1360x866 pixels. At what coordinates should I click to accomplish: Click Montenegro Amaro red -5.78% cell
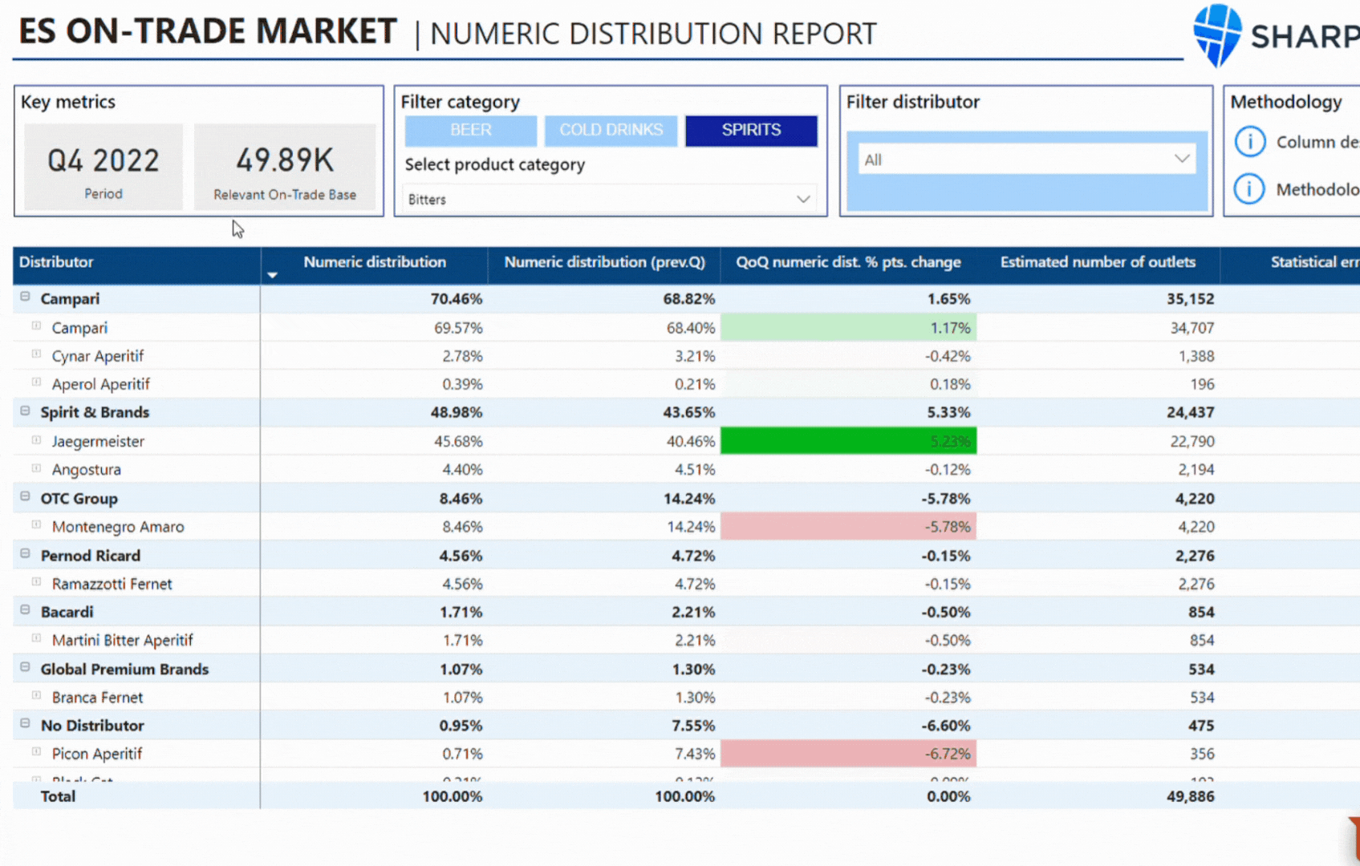[x=848, y=527]
